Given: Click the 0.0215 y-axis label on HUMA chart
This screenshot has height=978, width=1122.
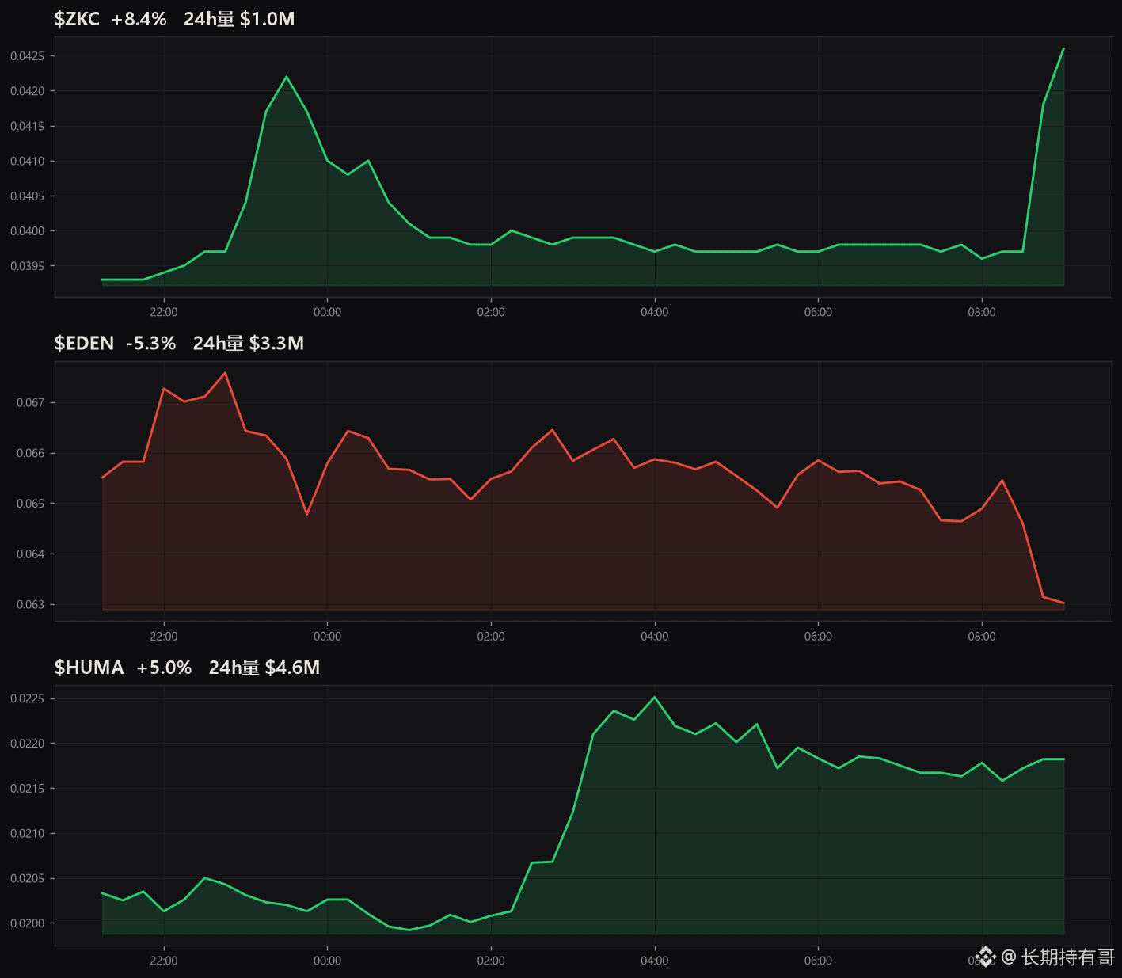Looking at the screenshot, I should pyautogui.click(x=28, y=789).
